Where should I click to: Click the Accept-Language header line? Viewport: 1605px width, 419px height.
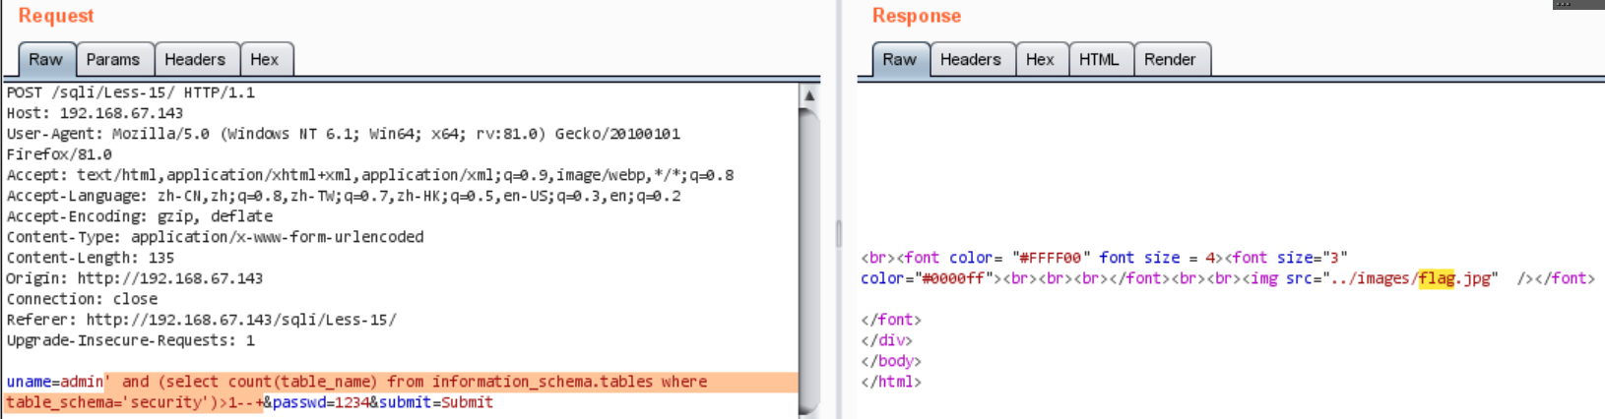343,196
